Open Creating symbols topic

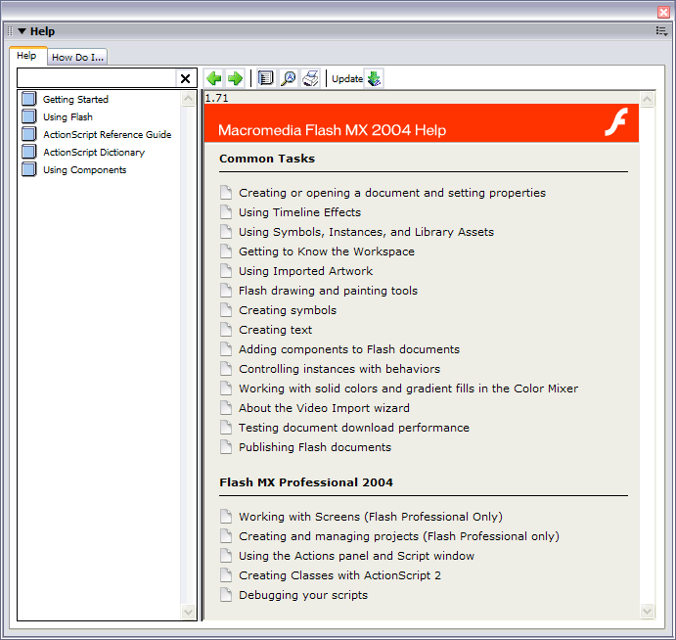tap(288, 310)
